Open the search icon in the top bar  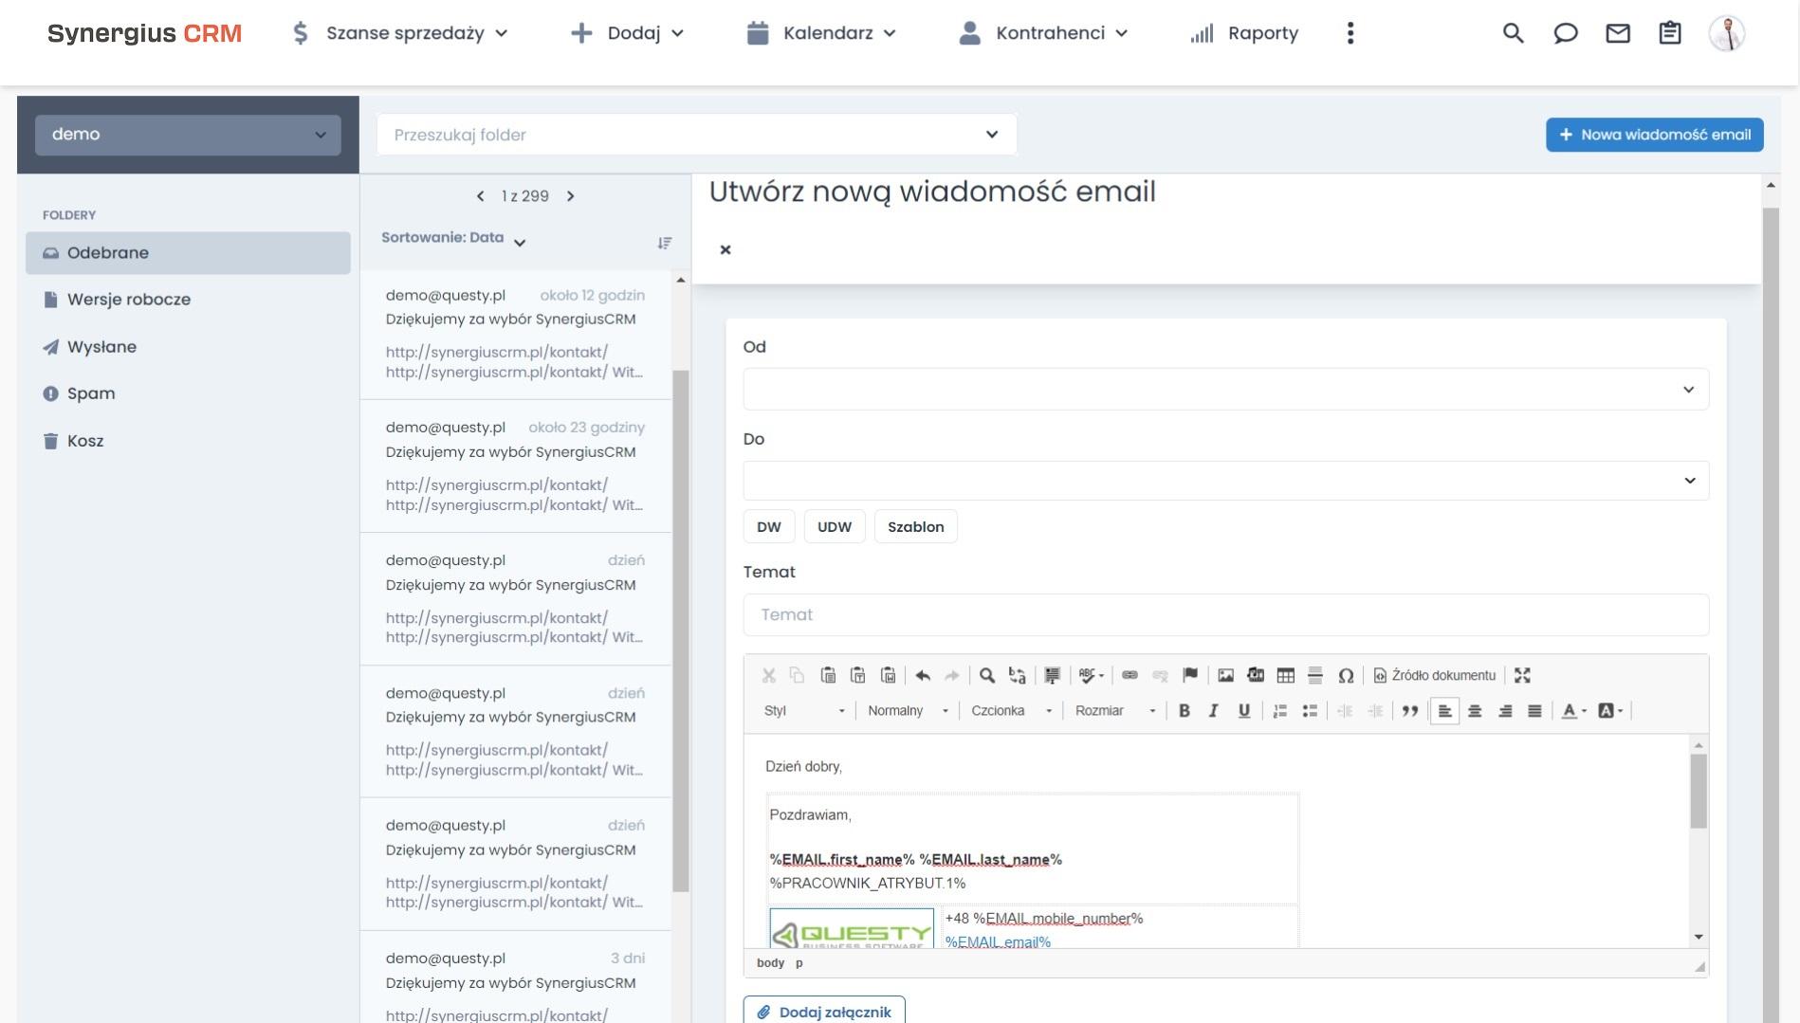coord(1512,32)
